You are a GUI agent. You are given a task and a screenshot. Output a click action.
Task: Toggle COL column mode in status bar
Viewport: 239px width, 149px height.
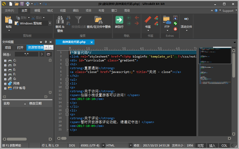click(224, 146)
